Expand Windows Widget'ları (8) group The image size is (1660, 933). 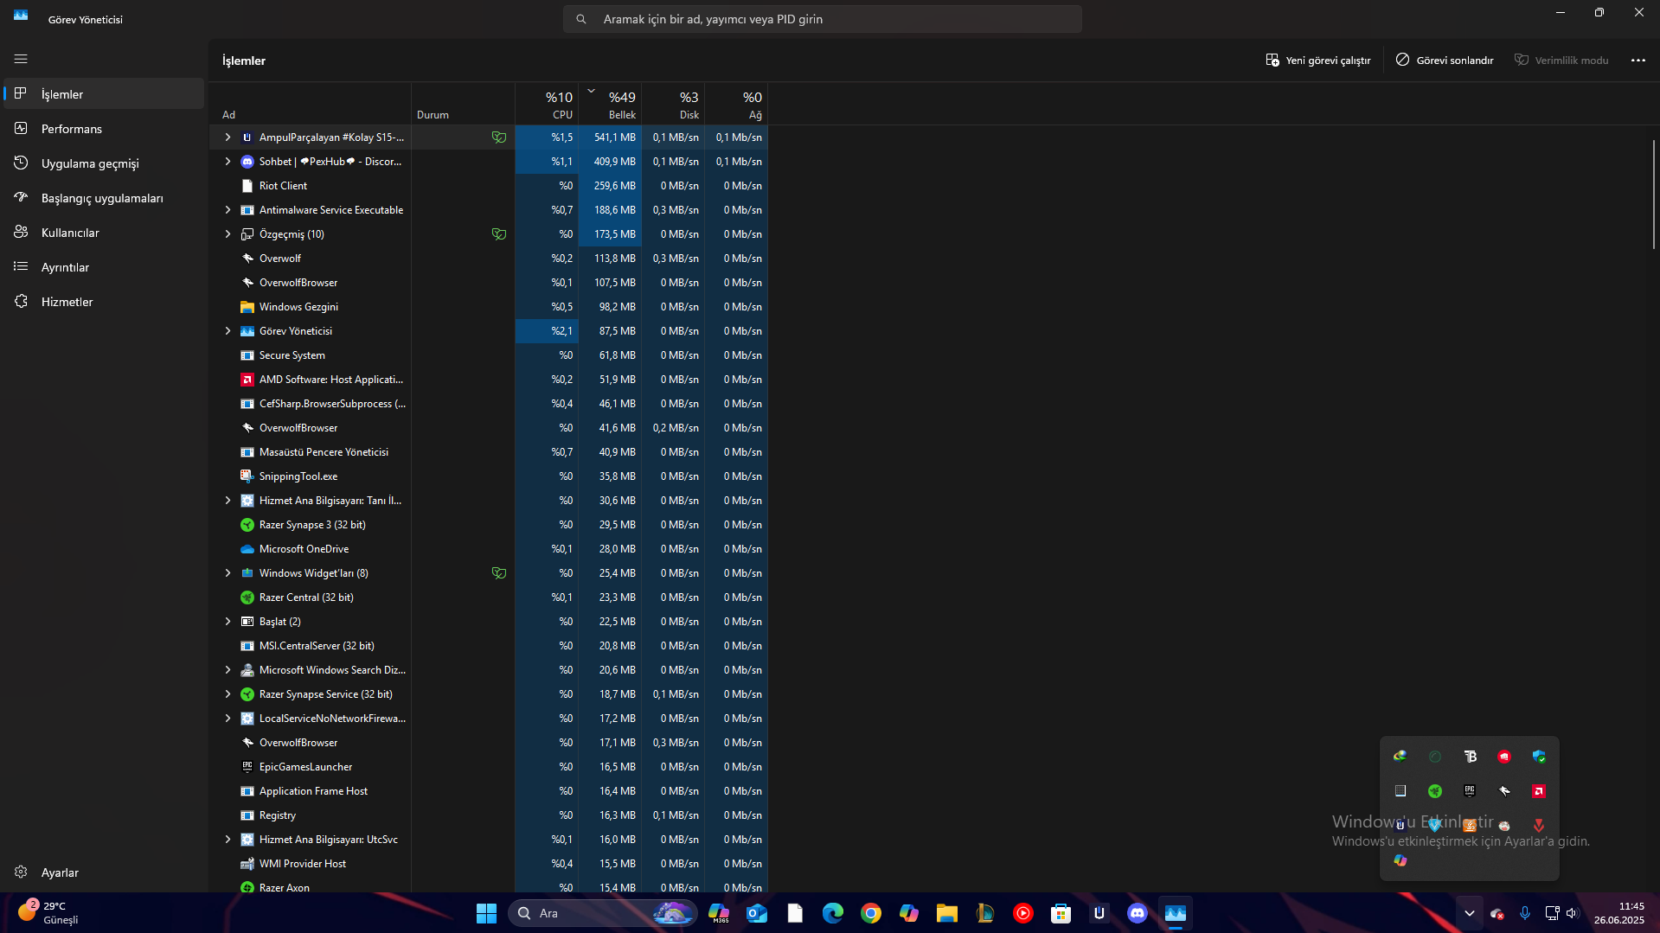[x=228, y=573]
